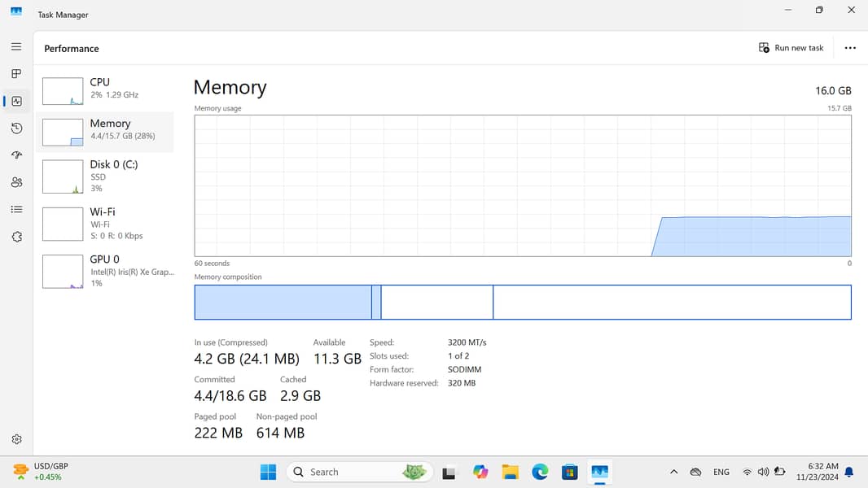Select the Wi-Fi performance item
868x488 pixels.
tap(107, 224)
